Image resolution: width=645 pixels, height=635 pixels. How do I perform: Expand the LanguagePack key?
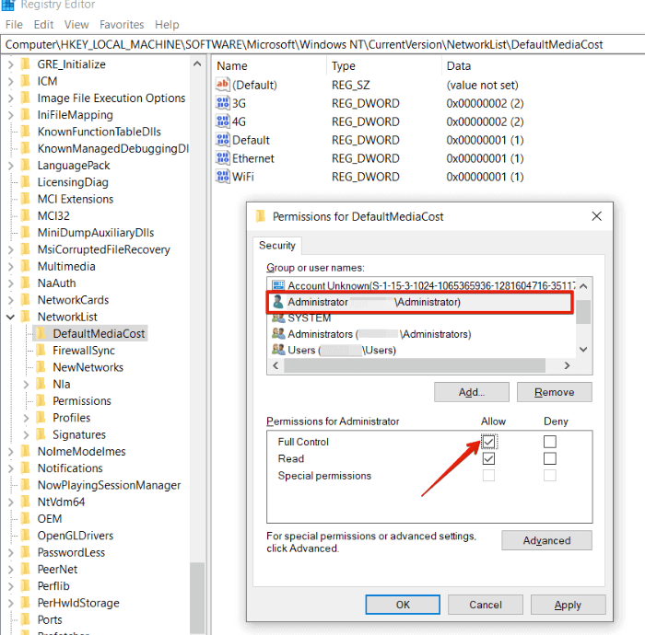pos(11,165)
